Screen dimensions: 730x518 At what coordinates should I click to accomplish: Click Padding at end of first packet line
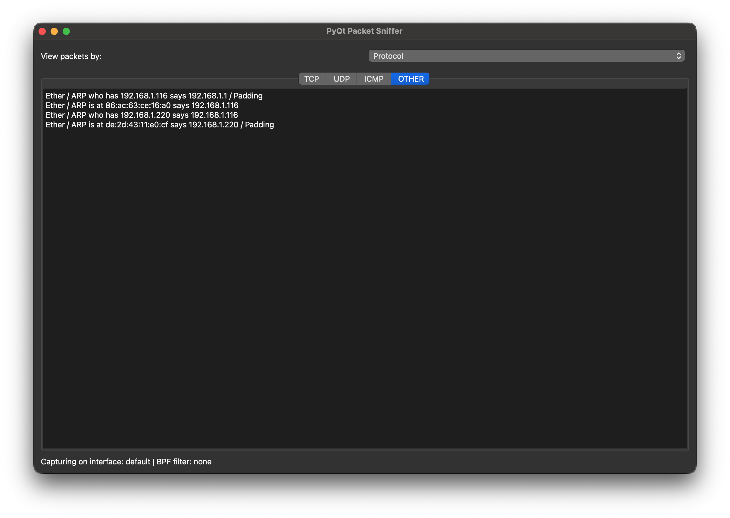tap(248, 96)
